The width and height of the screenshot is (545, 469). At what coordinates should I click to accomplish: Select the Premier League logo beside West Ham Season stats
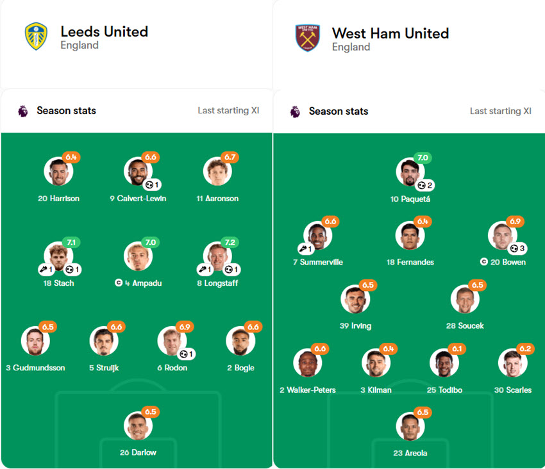coord(297,110)
